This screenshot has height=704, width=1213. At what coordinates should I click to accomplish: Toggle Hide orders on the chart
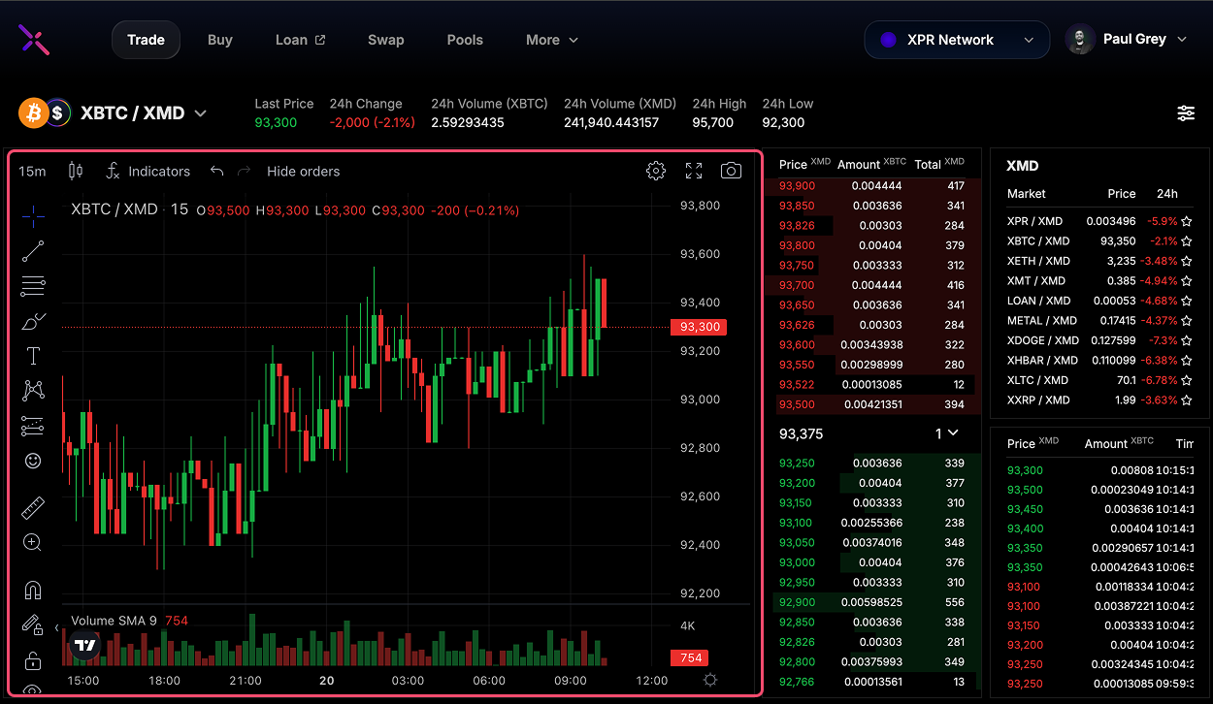coord(303,171)
